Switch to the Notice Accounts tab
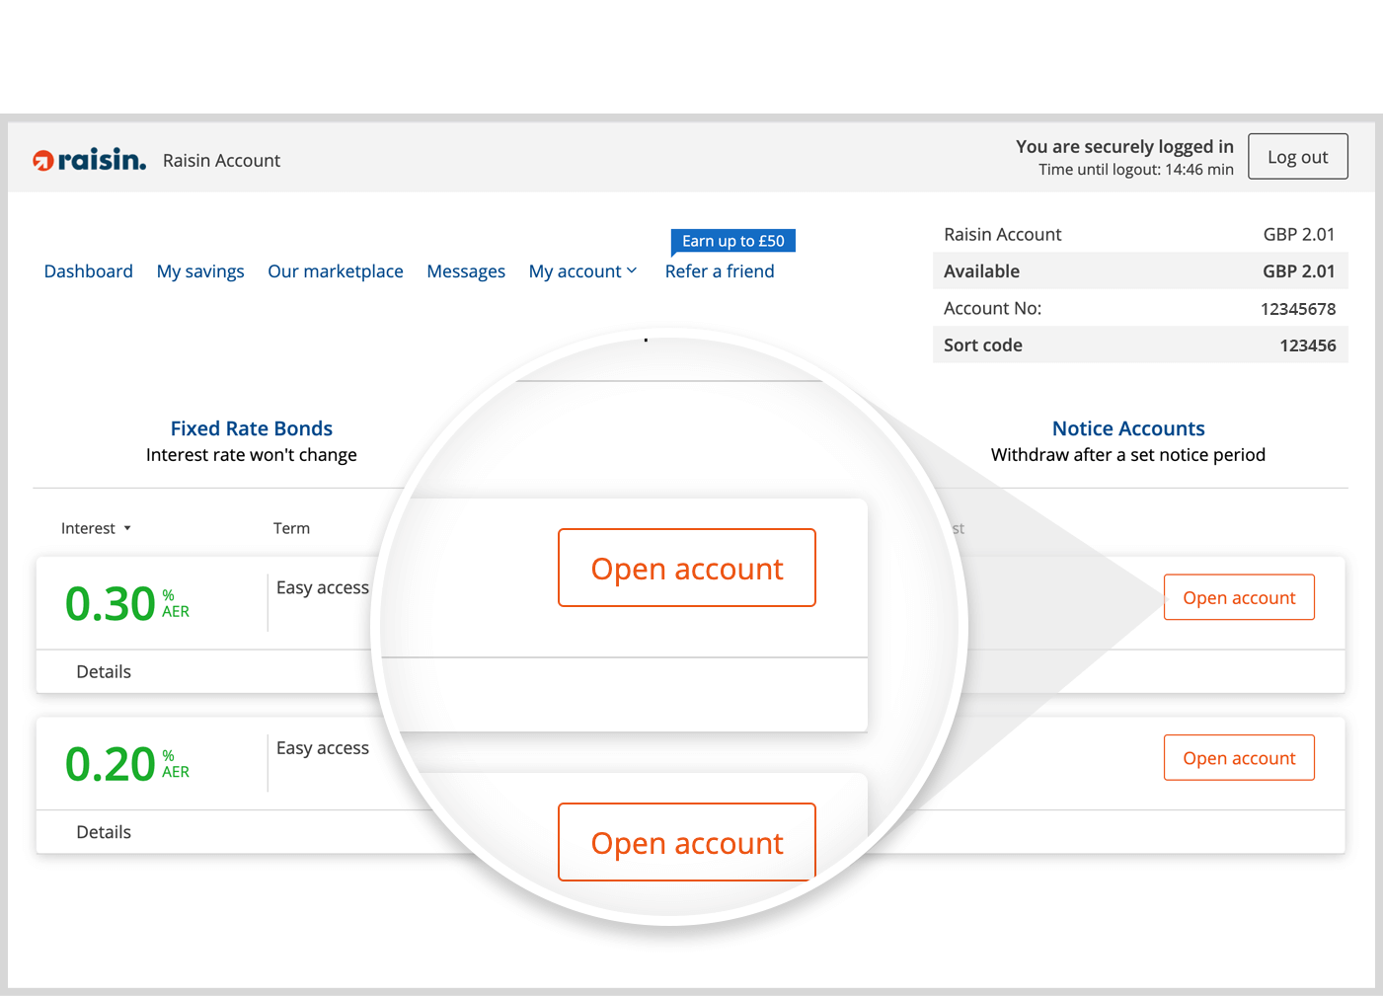 point(1128,428)
